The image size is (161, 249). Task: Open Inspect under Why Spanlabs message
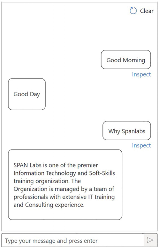141,145
